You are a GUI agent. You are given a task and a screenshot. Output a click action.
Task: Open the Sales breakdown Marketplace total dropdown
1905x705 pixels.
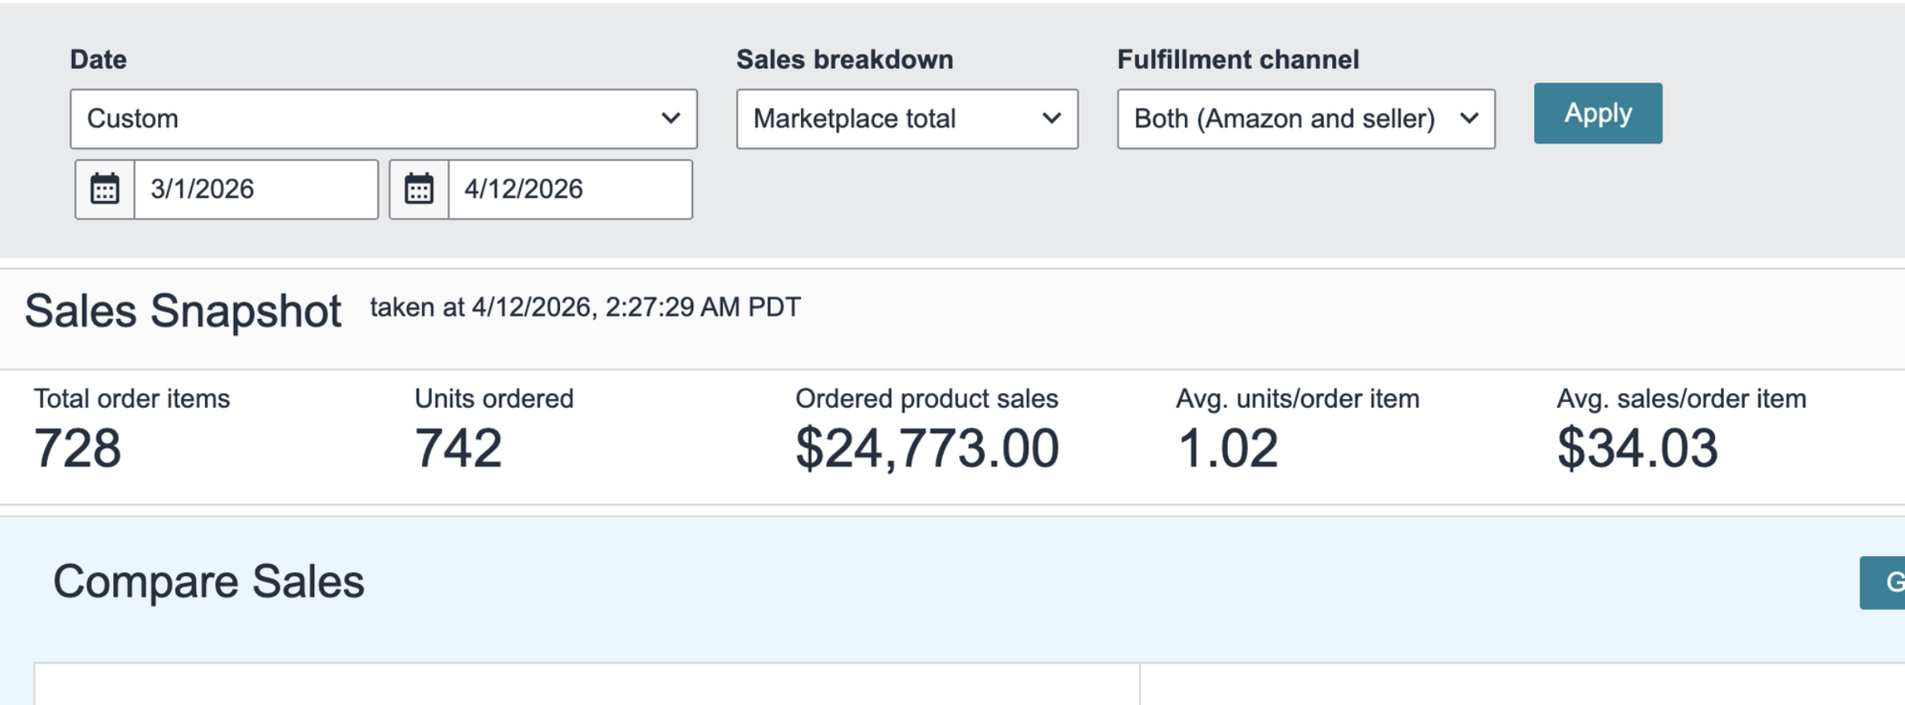click(907, 119)
